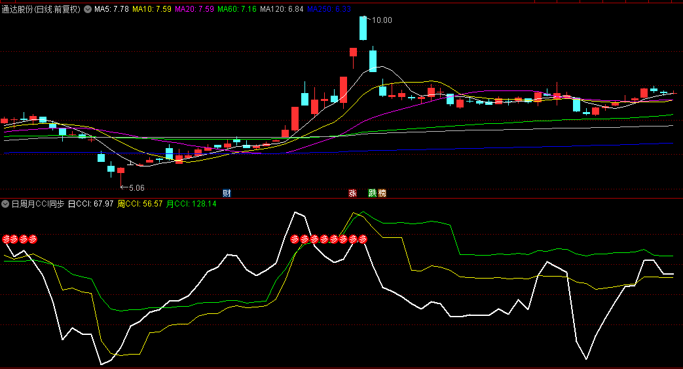The width and height of the screenshot is (683, 369).
Task: Click the 通达股份(日线,前复权) chart title
Action: click(41, 10)
